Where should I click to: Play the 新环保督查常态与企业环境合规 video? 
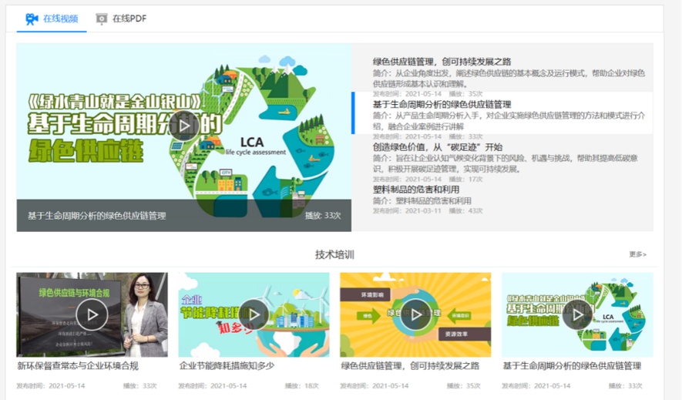(92, 314)
